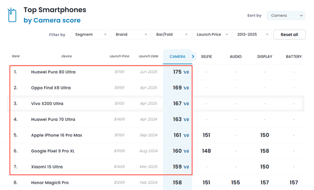Switch to the DISPLAY tab
The height and width of the screenshot is (190, 314).
click(265, 56)
